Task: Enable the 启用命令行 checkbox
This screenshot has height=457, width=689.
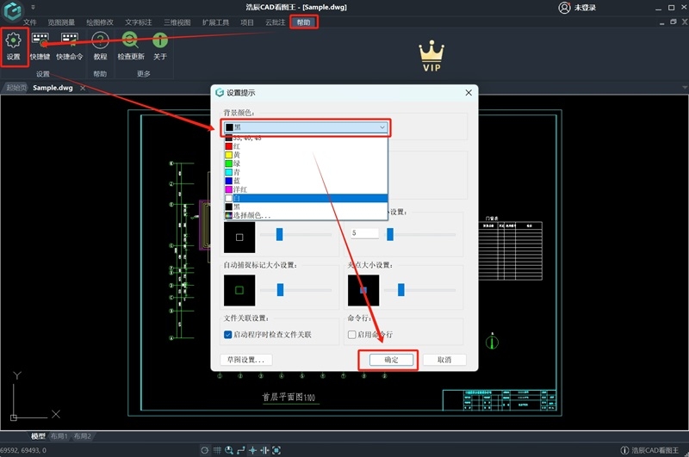Action: 352,335
